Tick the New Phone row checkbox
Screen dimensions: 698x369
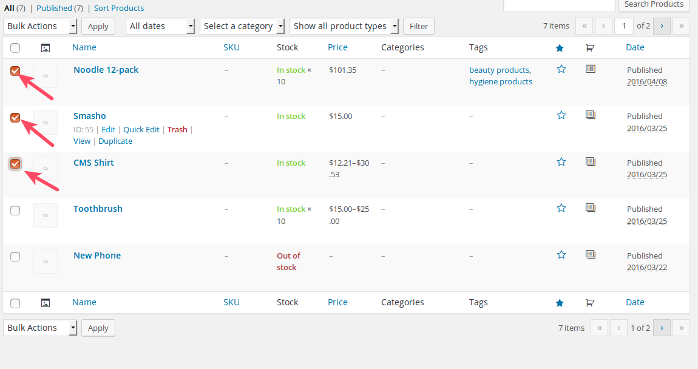15,257
